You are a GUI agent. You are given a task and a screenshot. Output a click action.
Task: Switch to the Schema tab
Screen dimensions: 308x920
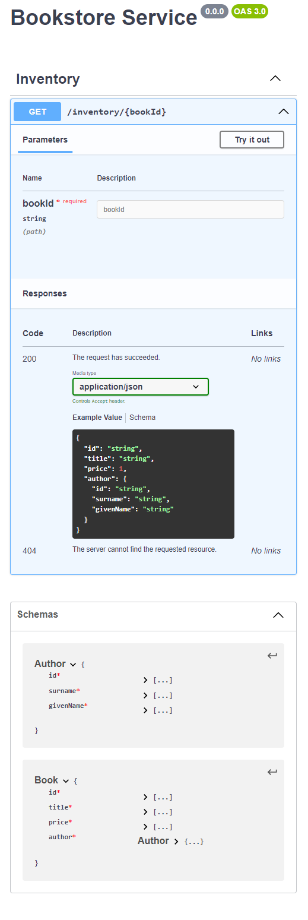click(x=142, y=418)
